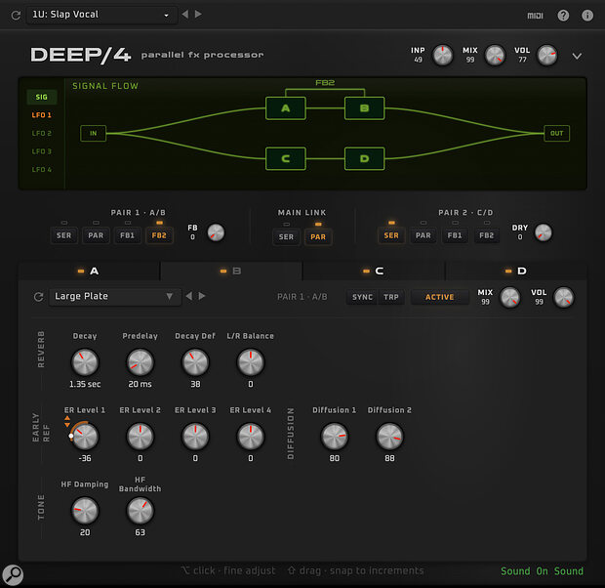605x588 pixels.
Task: Click the Pair 1 FB feedback knob
Action: click(216, 232)
